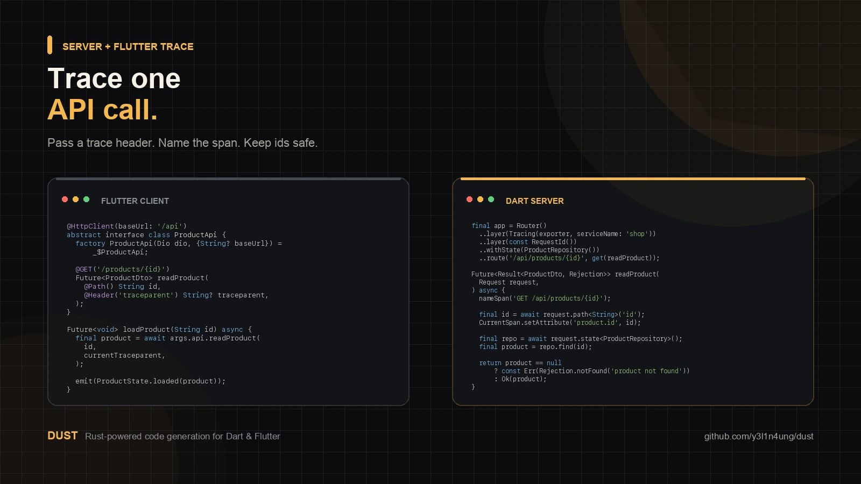Viewport: 861px width, 484px height.
Task: Click the '_$ProductApi;' line
Action: [121, 252]
